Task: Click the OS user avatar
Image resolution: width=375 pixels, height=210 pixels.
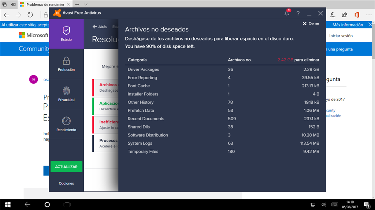Action: (33, 79)
